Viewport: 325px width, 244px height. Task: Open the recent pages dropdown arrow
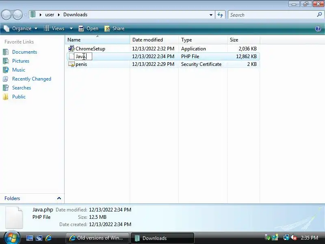click(26, 15)
